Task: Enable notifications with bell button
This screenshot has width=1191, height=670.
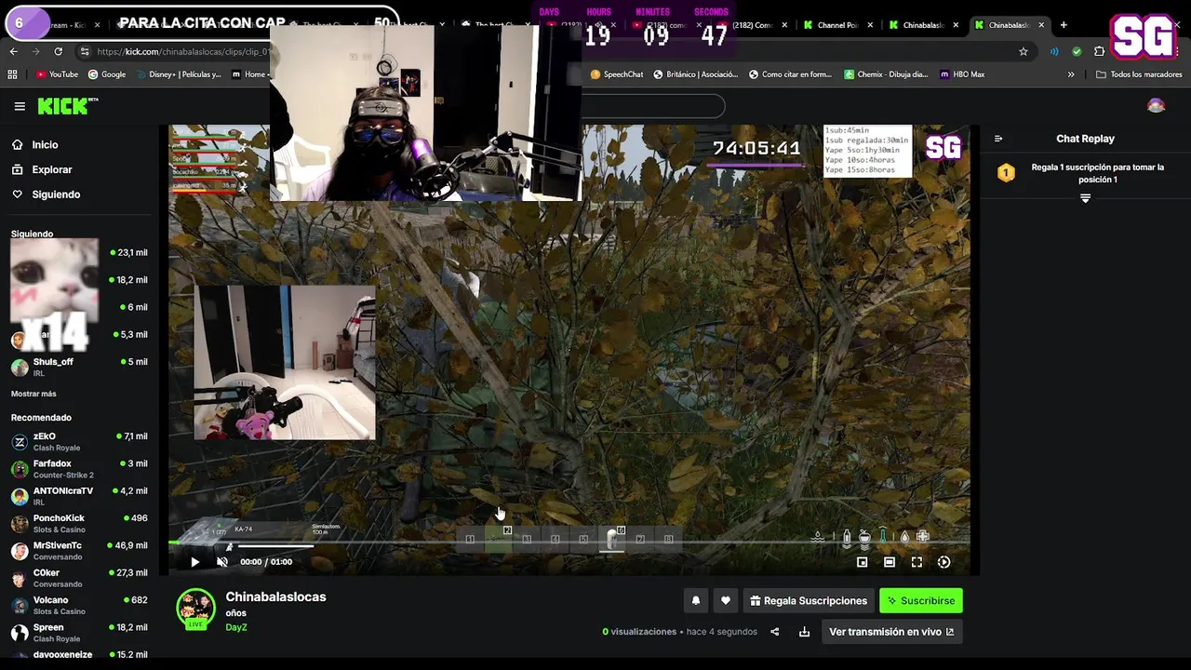Action: (695, 601)
